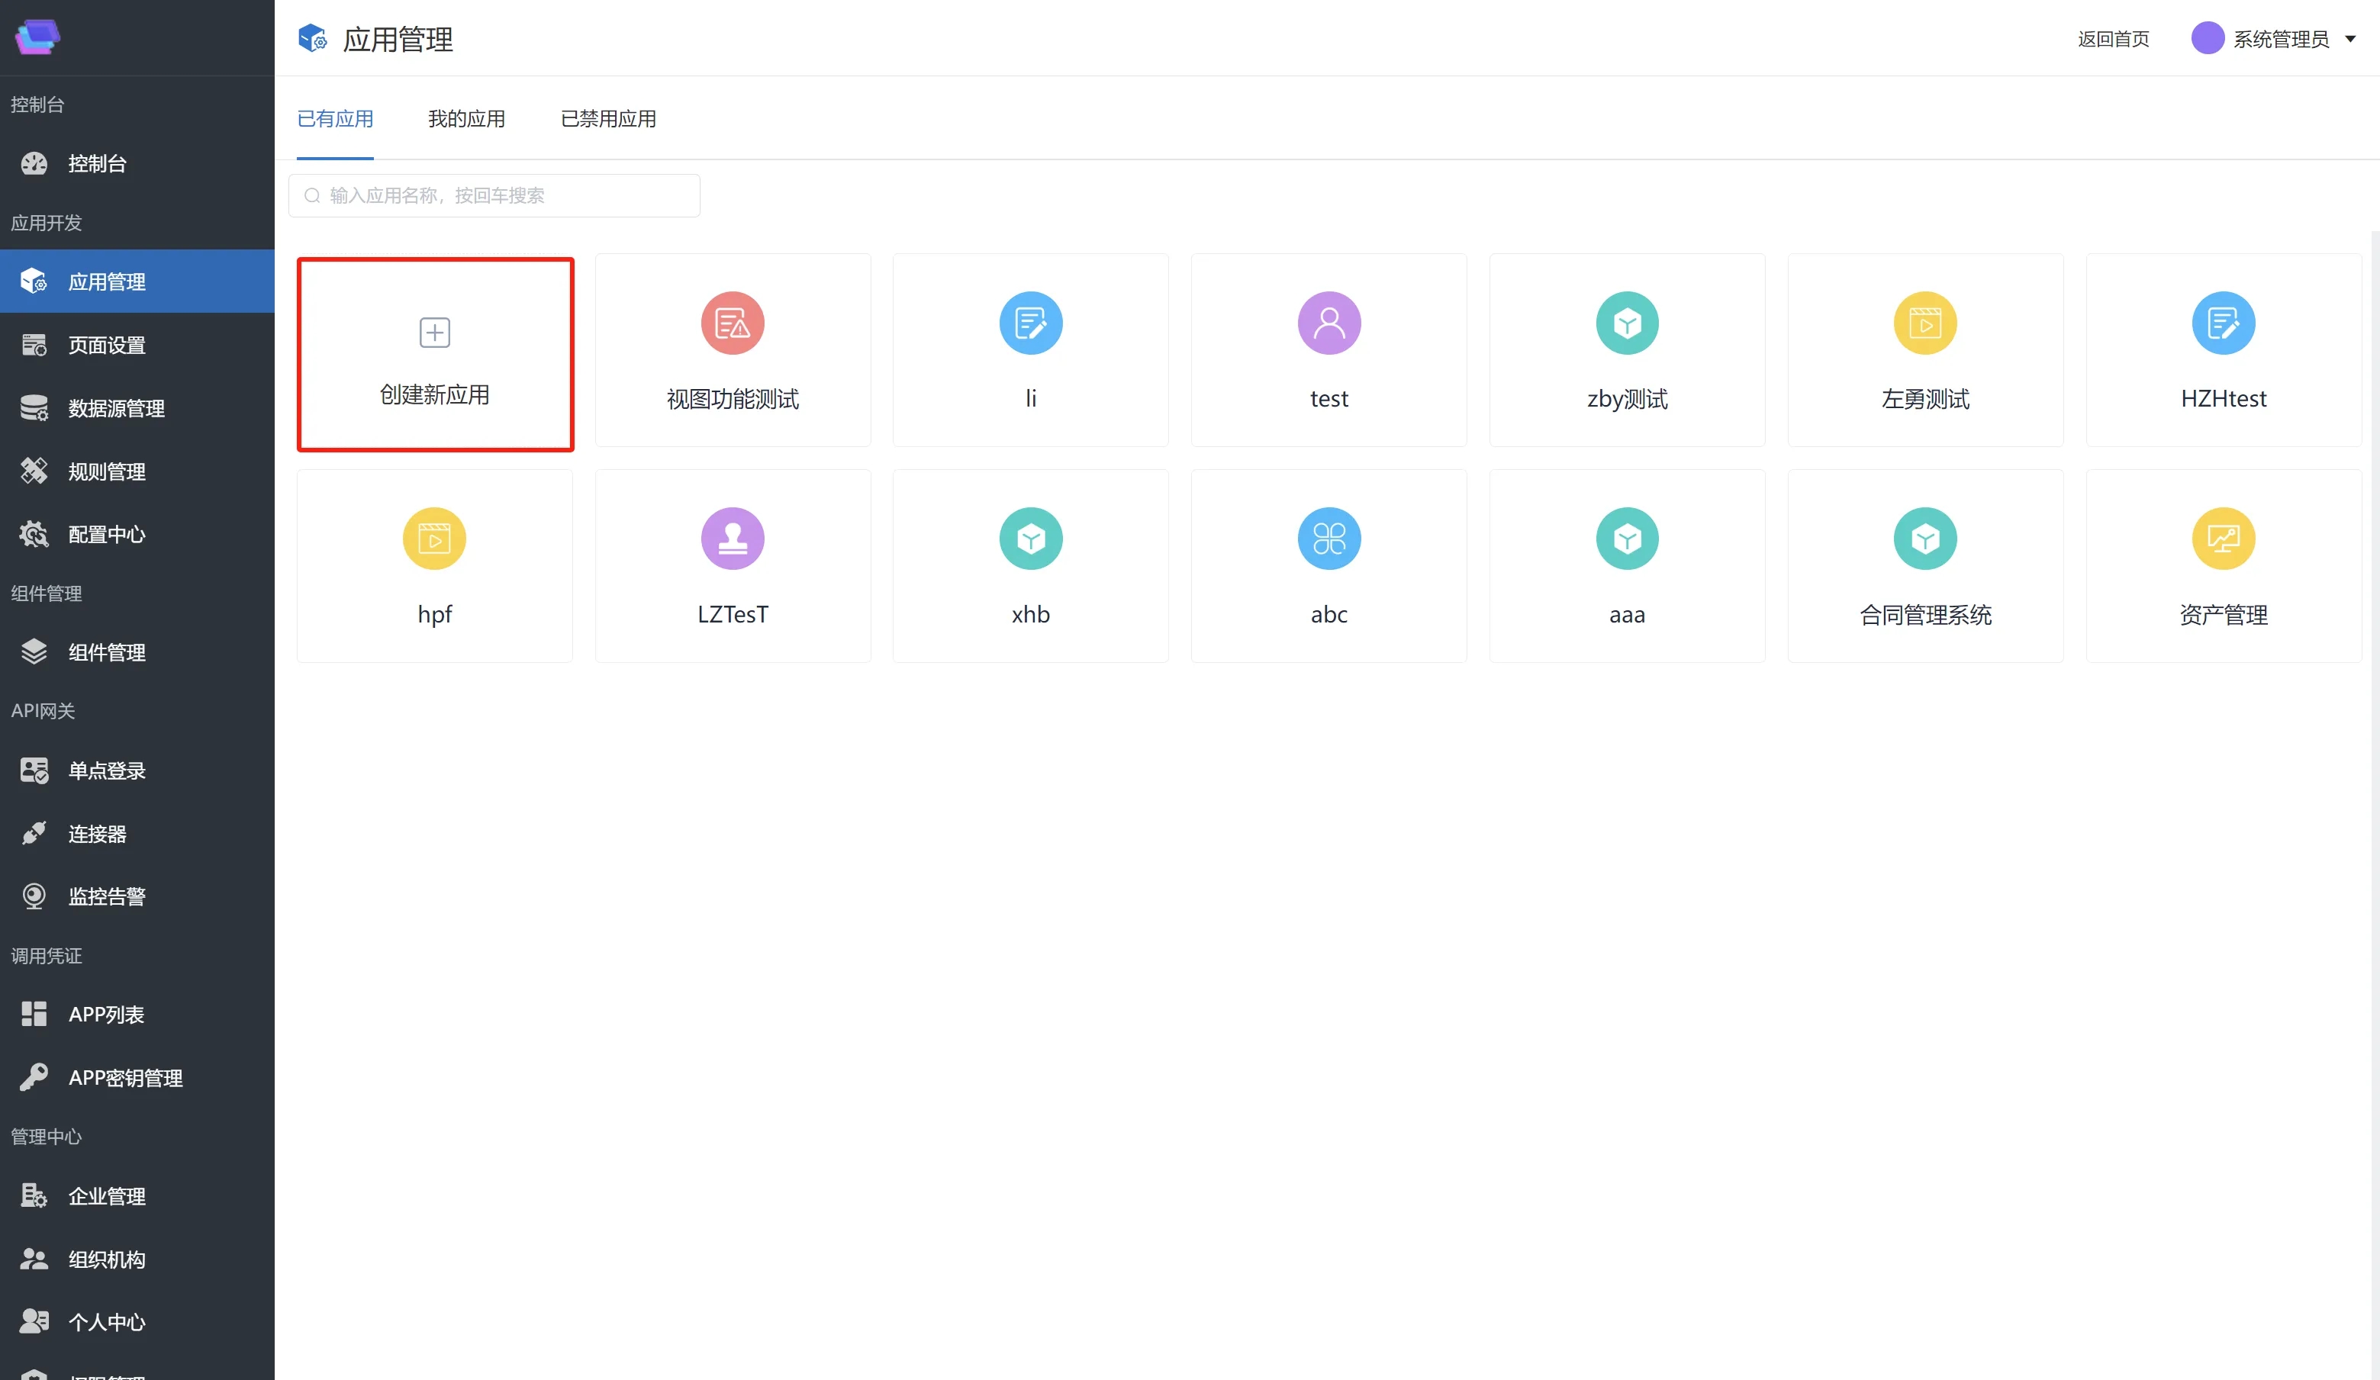Open the LZTesT stamp icon app
This screenshot has width=2380, height=1380.
pos(732,539)
